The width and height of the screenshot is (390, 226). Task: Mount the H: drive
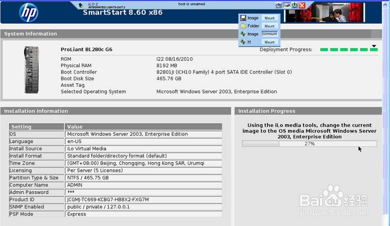pyautogui.click(x=270, y=42)
